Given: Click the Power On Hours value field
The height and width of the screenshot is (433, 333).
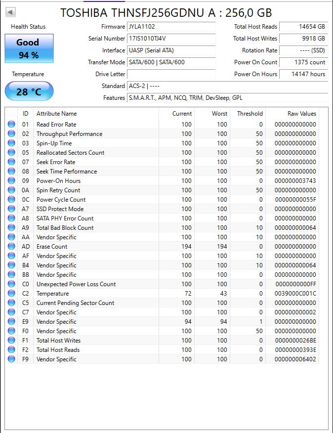Looking at the screenshot, I should (304, 74).
